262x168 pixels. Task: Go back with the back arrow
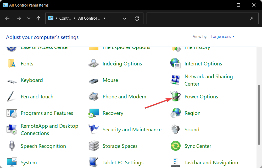(x=7, y=18)
